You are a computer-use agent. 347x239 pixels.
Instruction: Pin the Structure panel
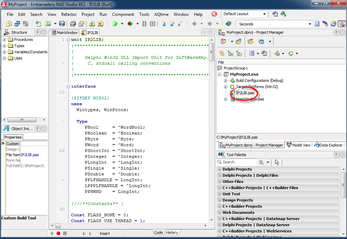click(37, 32)
